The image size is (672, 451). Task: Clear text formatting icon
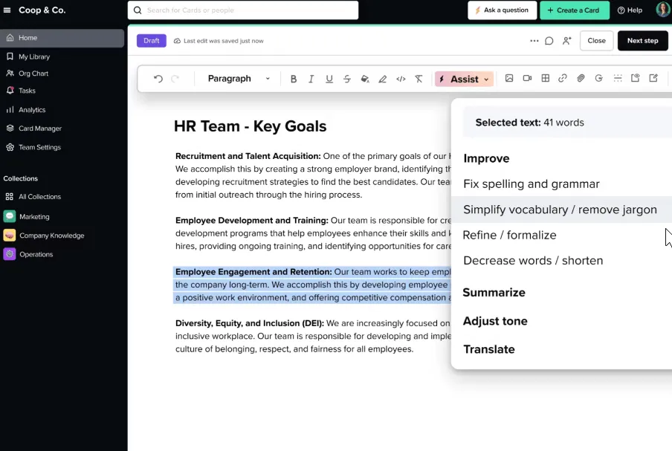click(419, 79)
